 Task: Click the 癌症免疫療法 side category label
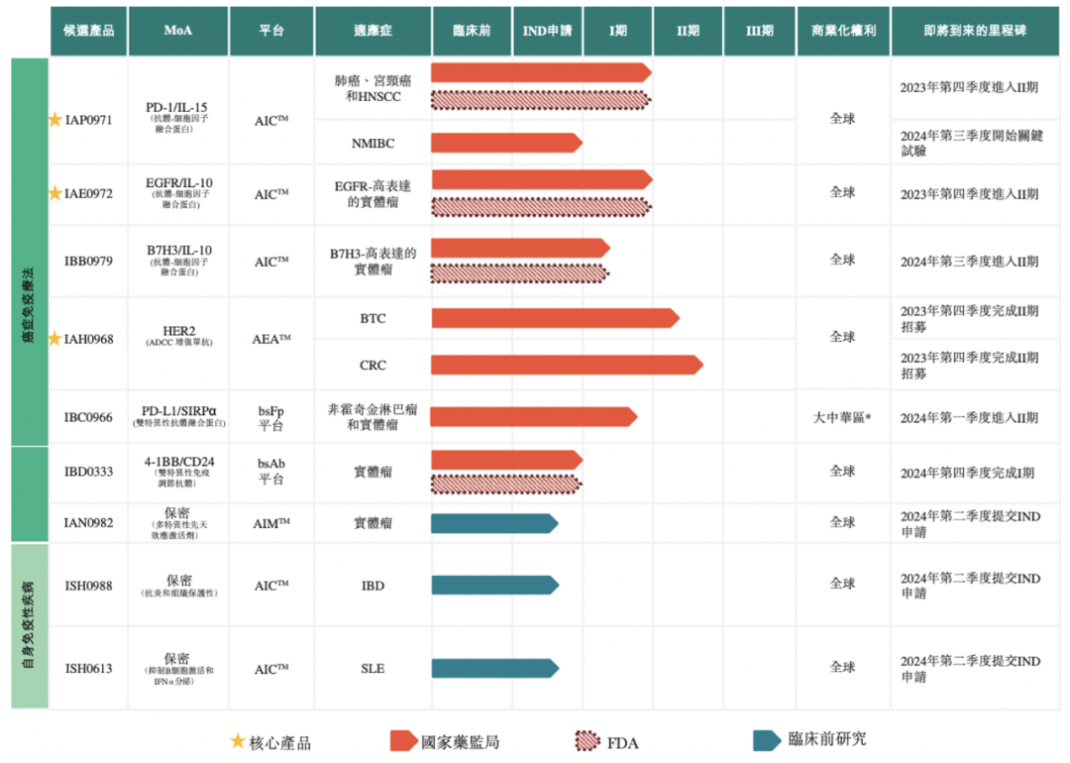29,305
